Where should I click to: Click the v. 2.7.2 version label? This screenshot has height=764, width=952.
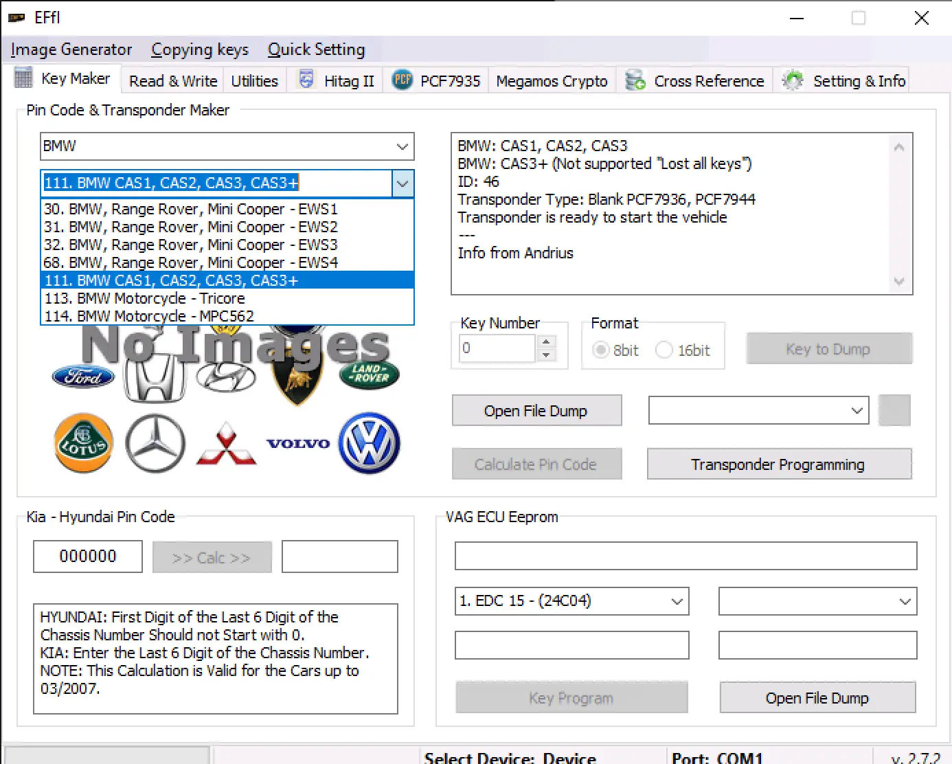point(915,758)
